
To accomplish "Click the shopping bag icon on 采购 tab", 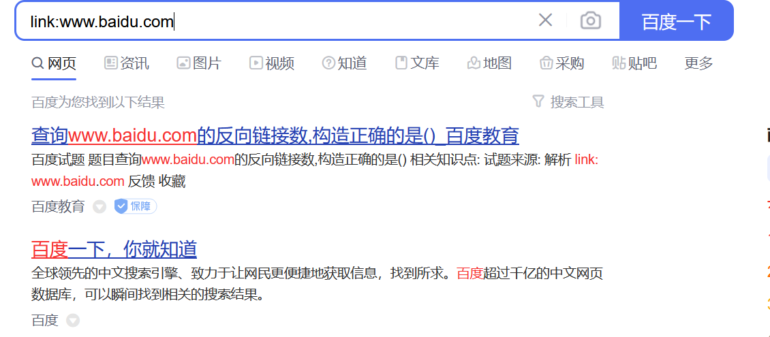I will [x=546, y=63].
